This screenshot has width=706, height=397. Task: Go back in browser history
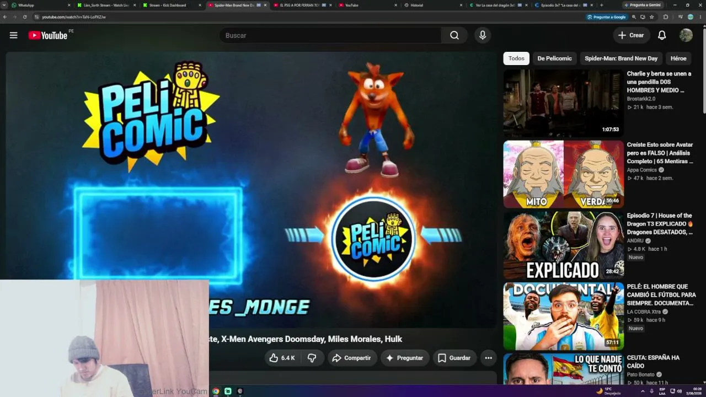[x=5, y=17]
